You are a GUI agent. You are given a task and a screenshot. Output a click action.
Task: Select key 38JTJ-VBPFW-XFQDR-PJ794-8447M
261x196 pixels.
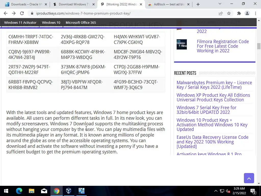[82, 85]
